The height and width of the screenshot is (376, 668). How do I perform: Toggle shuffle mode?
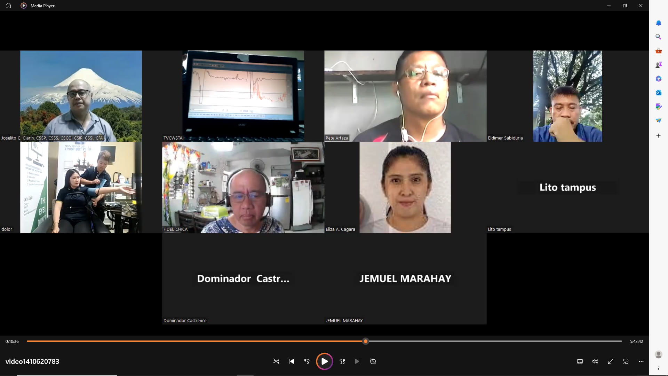click(276, 361)
